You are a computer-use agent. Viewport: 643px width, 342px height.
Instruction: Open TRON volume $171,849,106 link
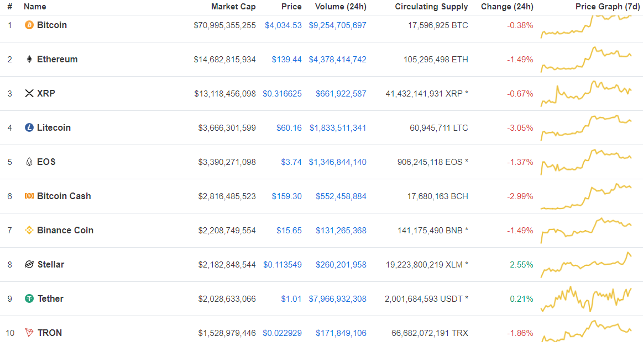coord(341,333)
